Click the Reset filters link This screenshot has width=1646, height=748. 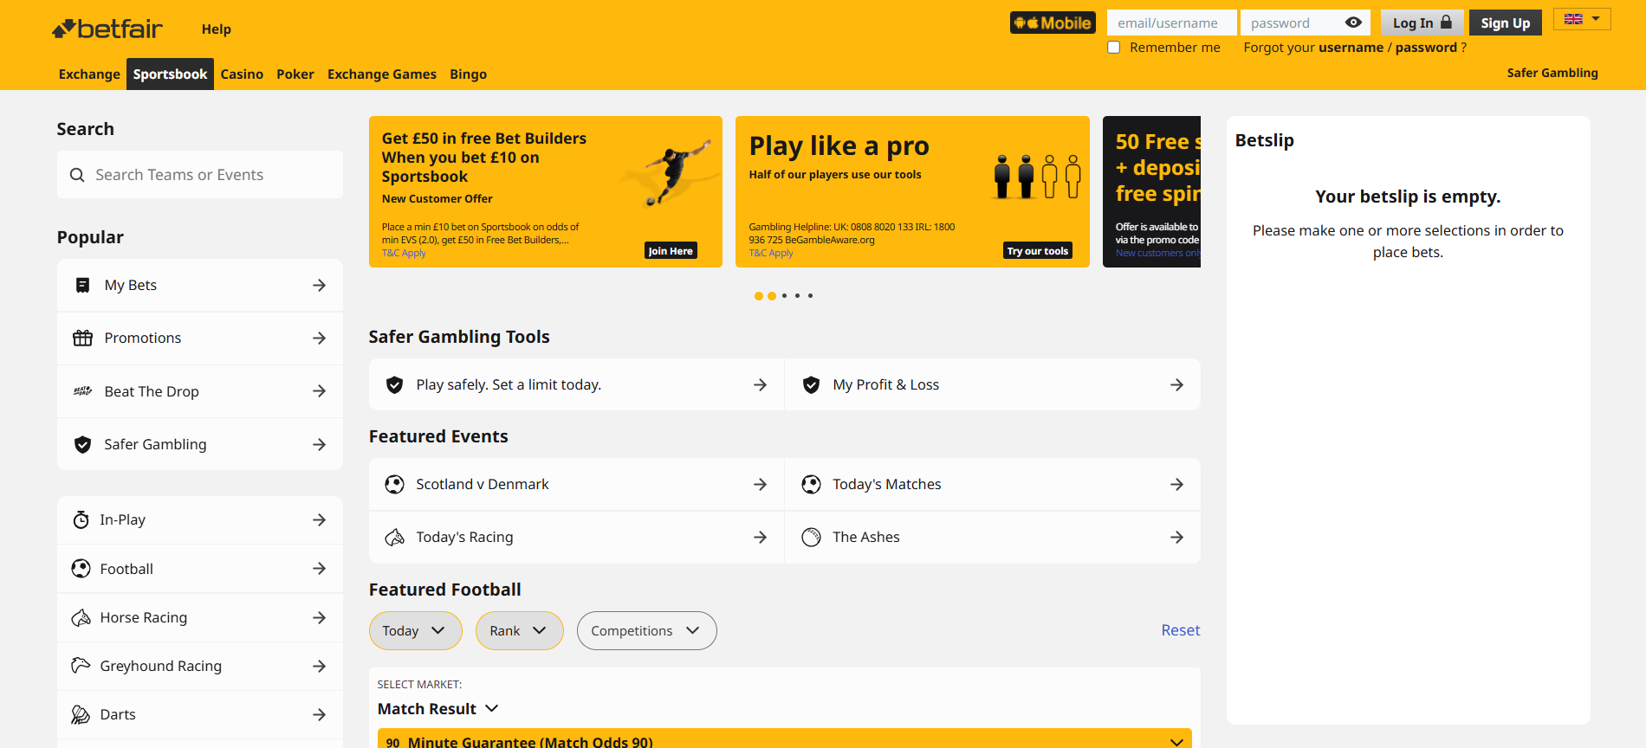coord(1180,630)
